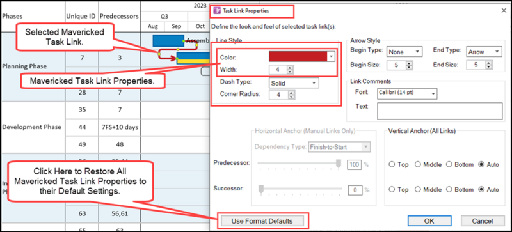Click the Predecessors column header
512x232 pixels.
(x=119, y=17)
